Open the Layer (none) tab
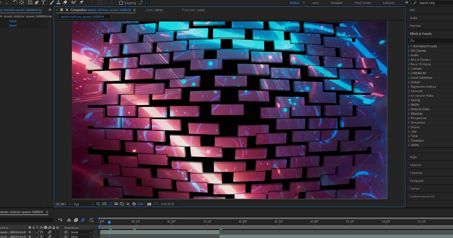 tap(154, 10)
